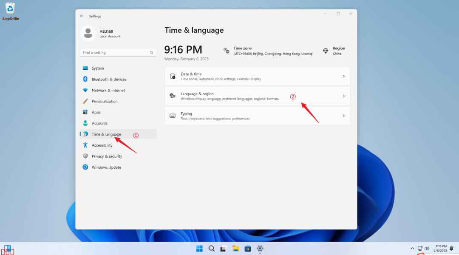Image resolution: width=459 pixels, height=255 pixels.
Task: Open the Typing settings card
Action: pyautogui.click(x=257, y=116)
